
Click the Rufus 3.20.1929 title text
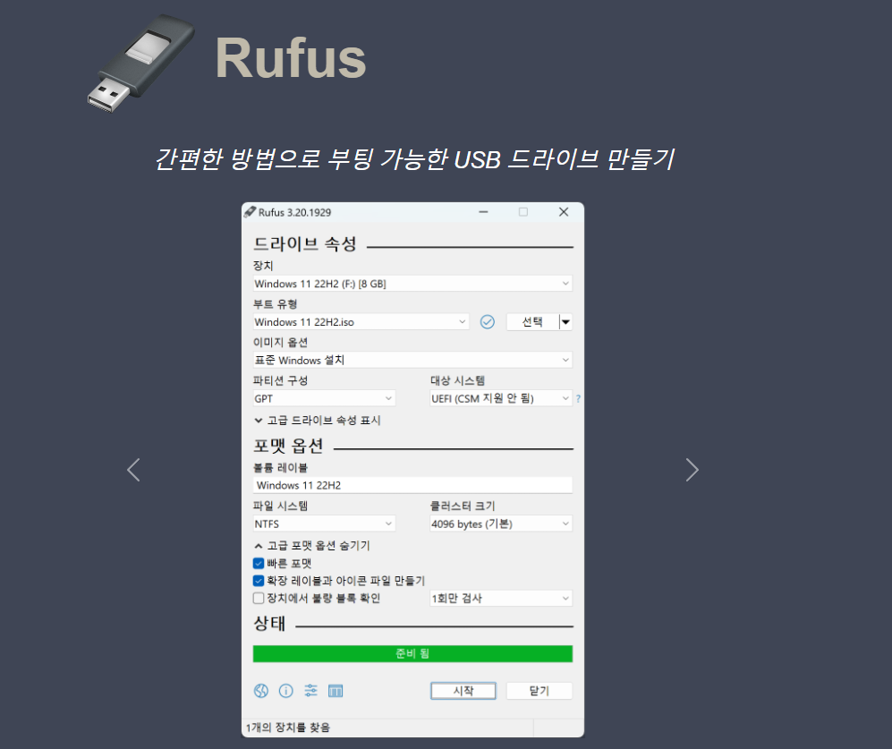pos(294,212)
